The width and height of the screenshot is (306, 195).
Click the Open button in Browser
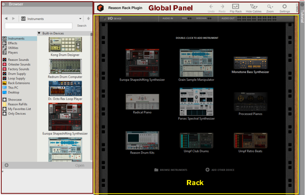coord(79,165)
